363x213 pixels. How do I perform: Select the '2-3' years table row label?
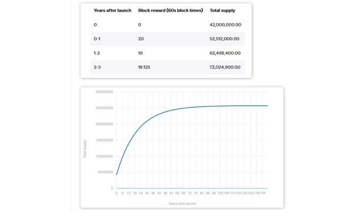[97, 67]
